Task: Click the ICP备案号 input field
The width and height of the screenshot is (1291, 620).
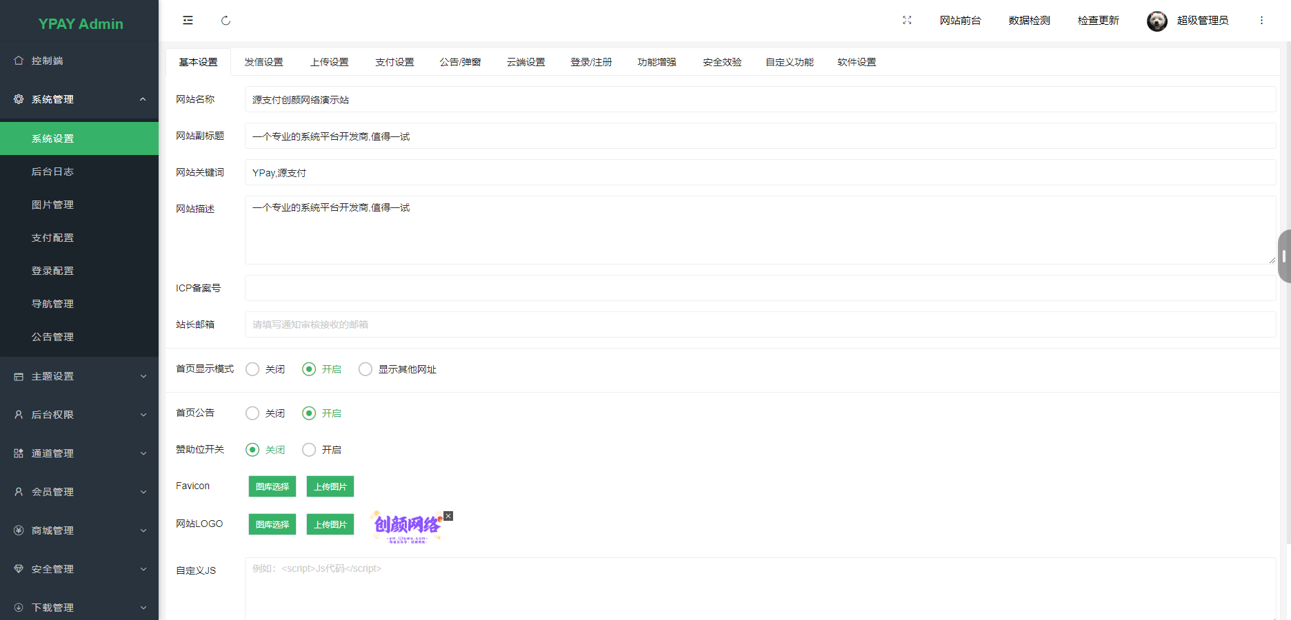Action: tap(760, 288)
